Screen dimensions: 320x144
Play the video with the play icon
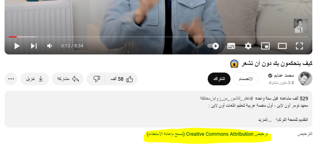[x=17, y=46]
